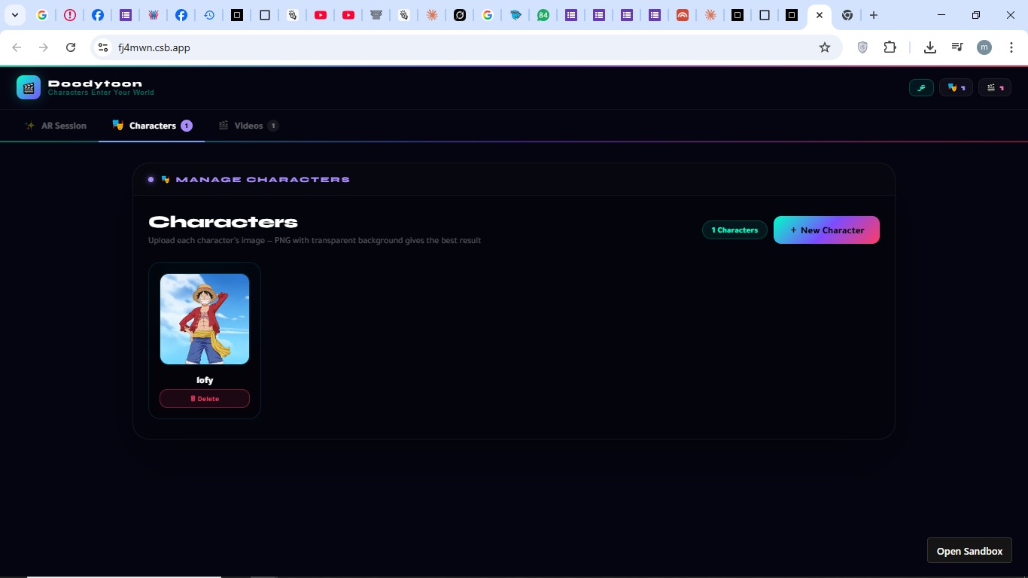The height and width of the screenshot is (578, 1028).
Task: Switch language with the Arabic button
Action: click(x=921, y=88)
